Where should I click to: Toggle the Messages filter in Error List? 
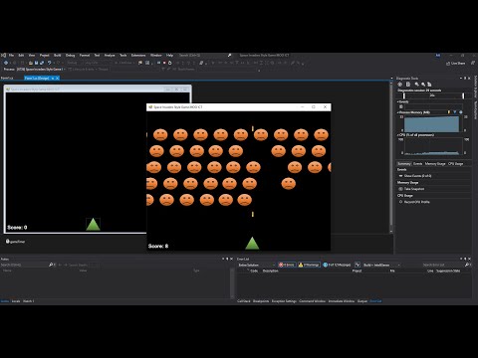pos(337,265)
